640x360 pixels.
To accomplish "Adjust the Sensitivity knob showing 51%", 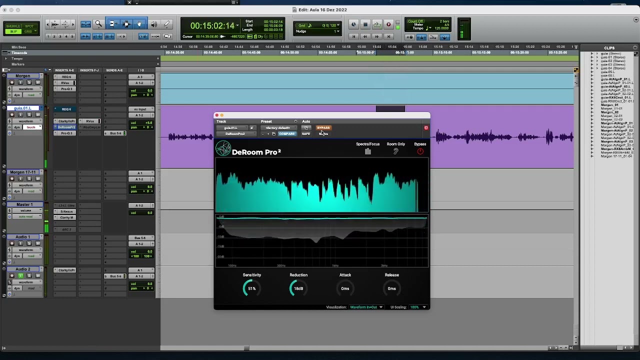I will coord(251,288).
